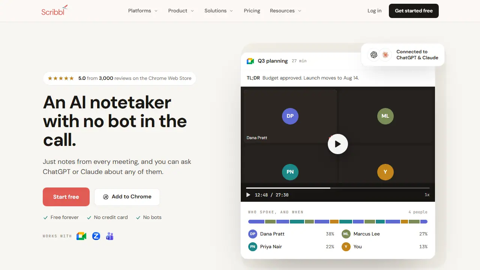
Task: Click the Log in link
Action: click(374, 10)
